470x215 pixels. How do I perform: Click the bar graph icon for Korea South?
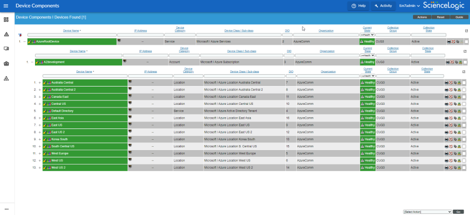pos(49,139)
